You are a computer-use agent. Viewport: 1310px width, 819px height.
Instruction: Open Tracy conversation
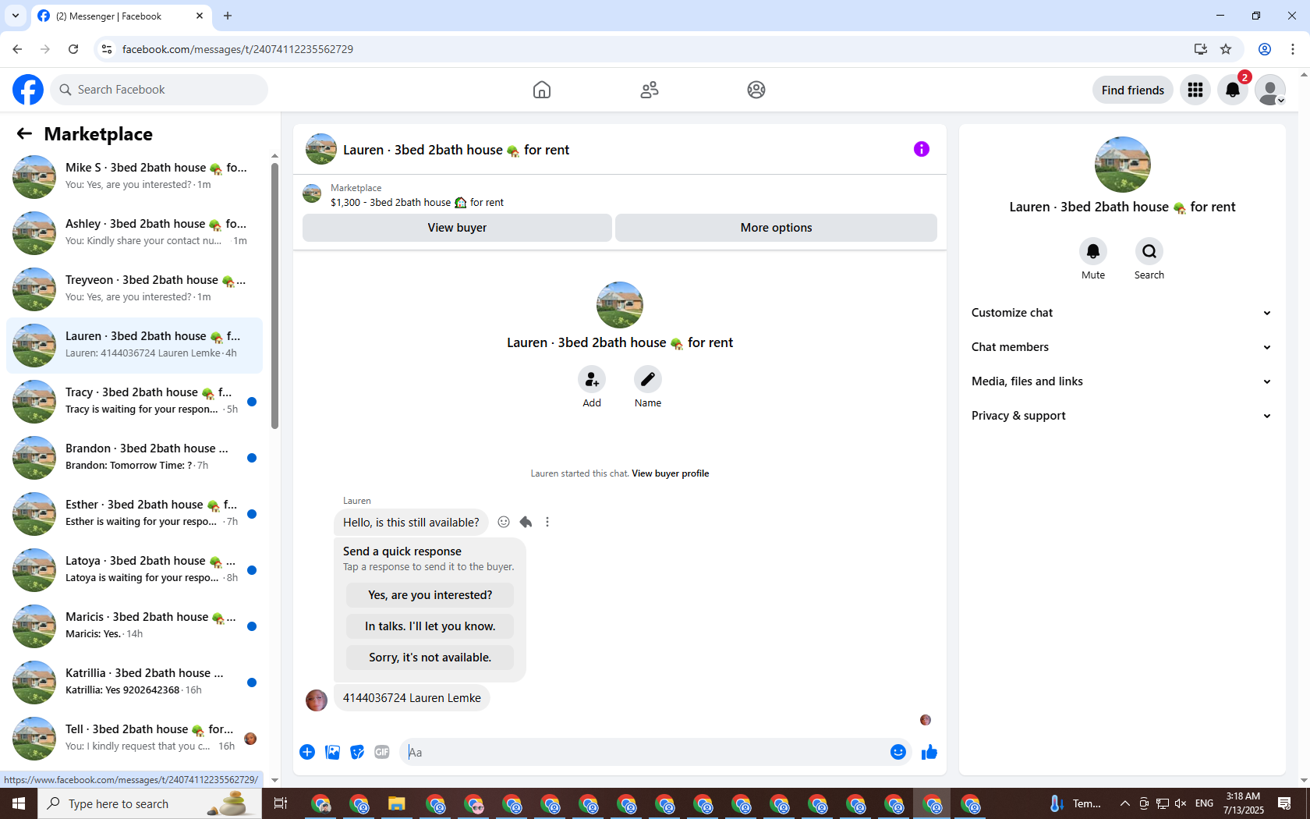134,401
